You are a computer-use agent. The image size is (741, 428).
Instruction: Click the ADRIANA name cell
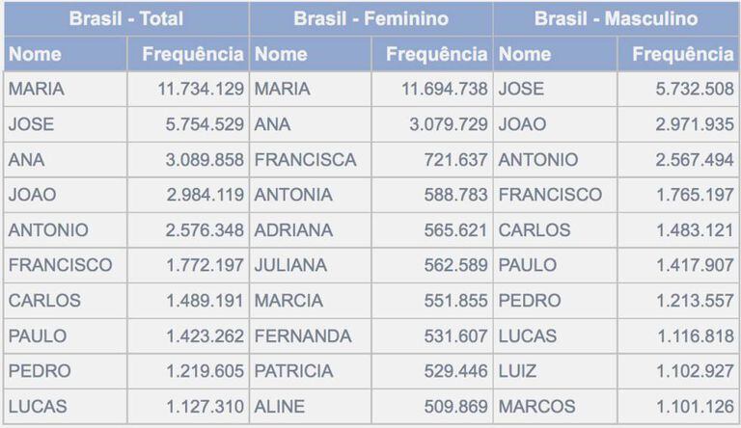coord(293,230)
